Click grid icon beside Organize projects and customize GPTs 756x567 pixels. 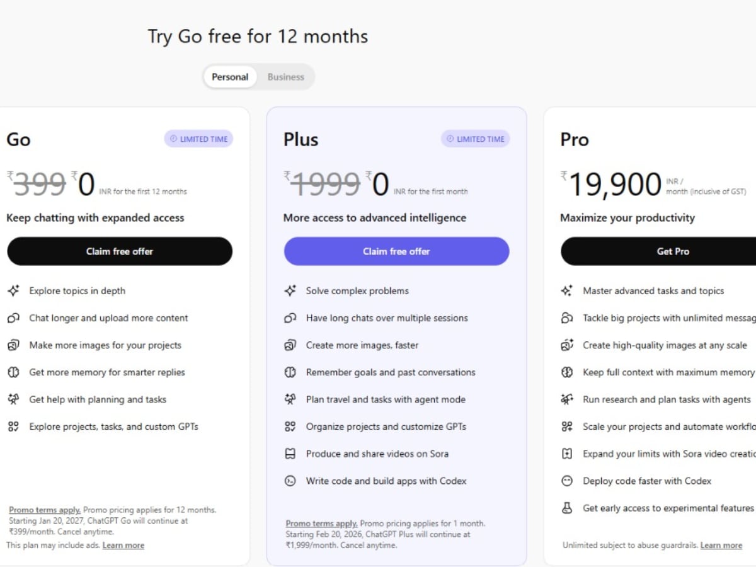tap(290, 427)
